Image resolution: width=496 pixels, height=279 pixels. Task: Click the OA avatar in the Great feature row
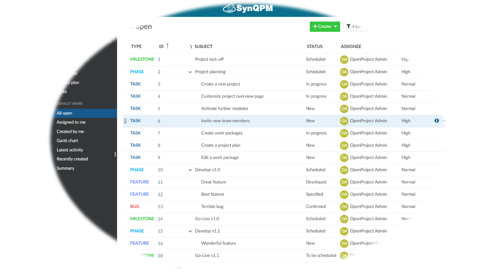click(x=344, y=182)
